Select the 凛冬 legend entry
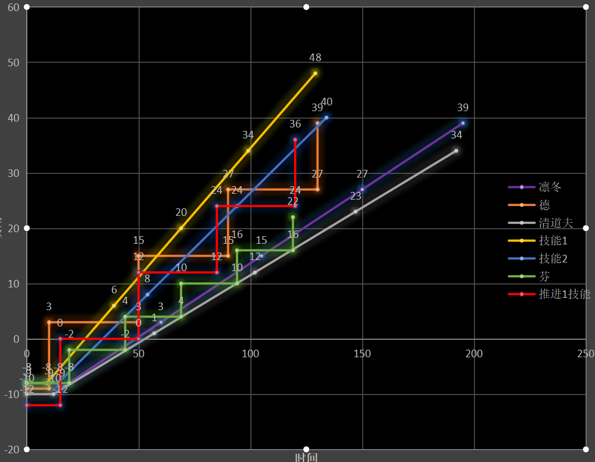595x462 pixels. (534, 187)
